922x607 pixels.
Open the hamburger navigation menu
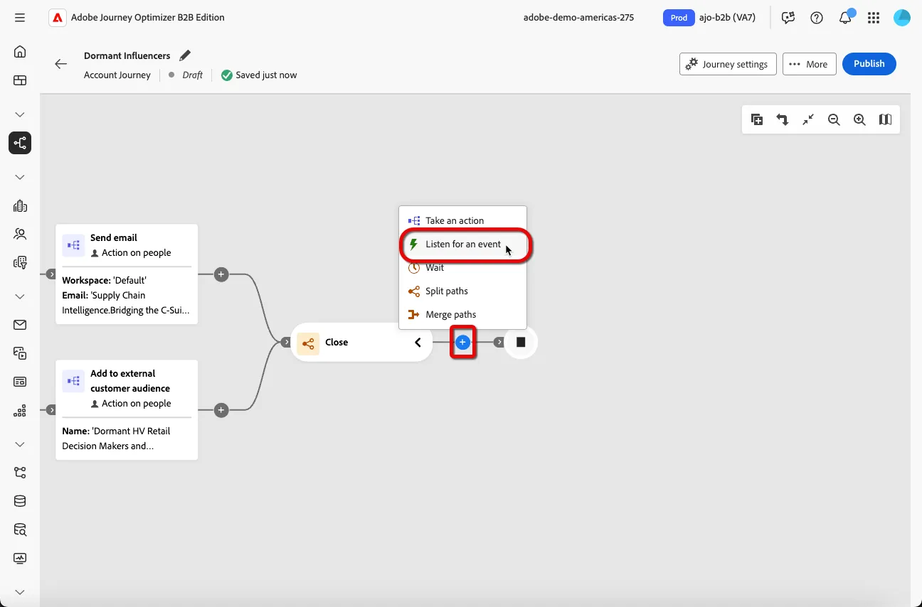click(x=20, y=18)
